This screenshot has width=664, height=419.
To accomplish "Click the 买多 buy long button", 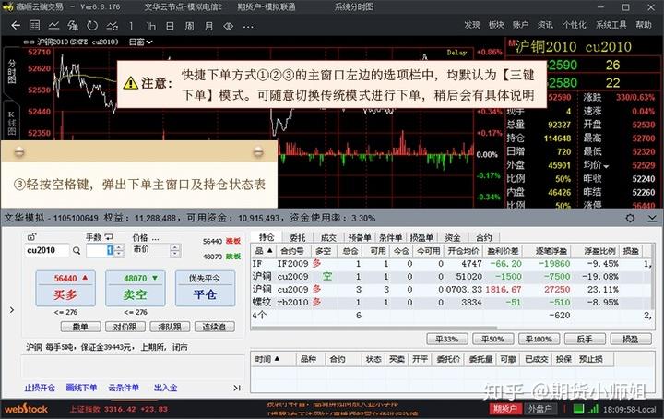I will click(65, 289).
